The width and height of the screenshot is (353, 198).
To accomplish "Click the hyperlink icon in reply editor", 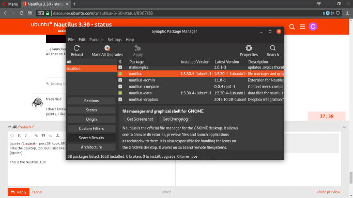I will [36, 136].
